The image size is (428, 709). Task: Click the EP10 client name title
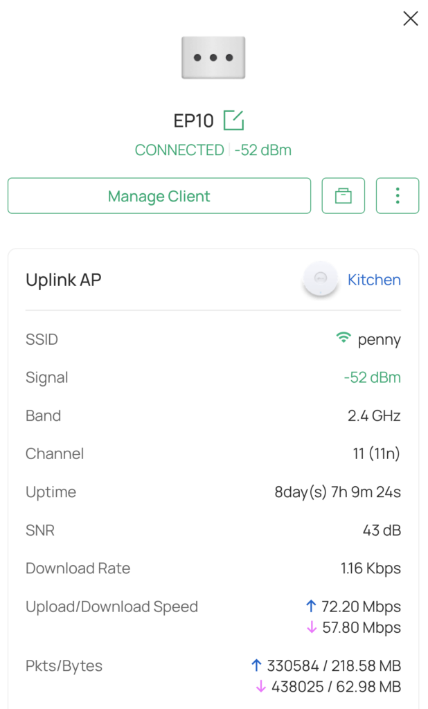(x=193, y=120)
